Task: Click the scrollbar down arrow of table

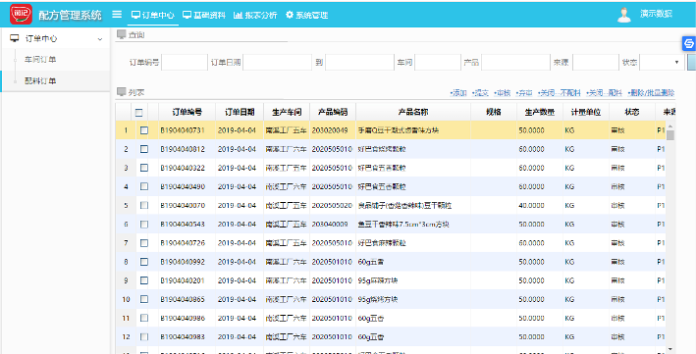Action: tap(670, 349)
